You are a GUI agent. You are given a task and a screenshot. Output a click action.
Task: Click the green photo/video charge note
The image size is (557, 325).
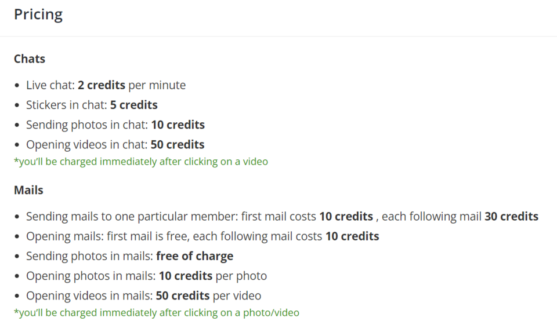point(157,313)
